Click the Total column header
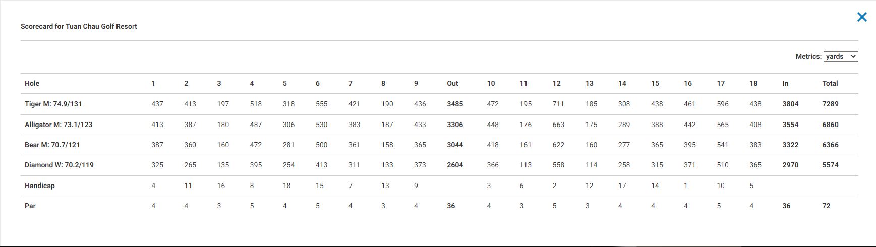This screenshot has width=876, height=247. (x=830, y=83)
